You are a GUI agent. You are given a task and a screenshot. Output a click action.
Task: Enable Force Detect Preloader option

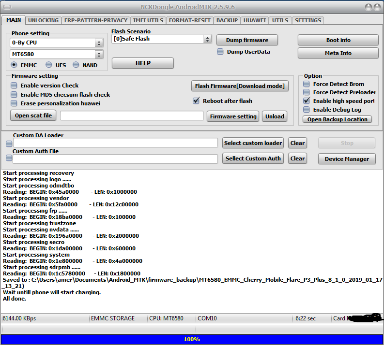tap(307, 92)
